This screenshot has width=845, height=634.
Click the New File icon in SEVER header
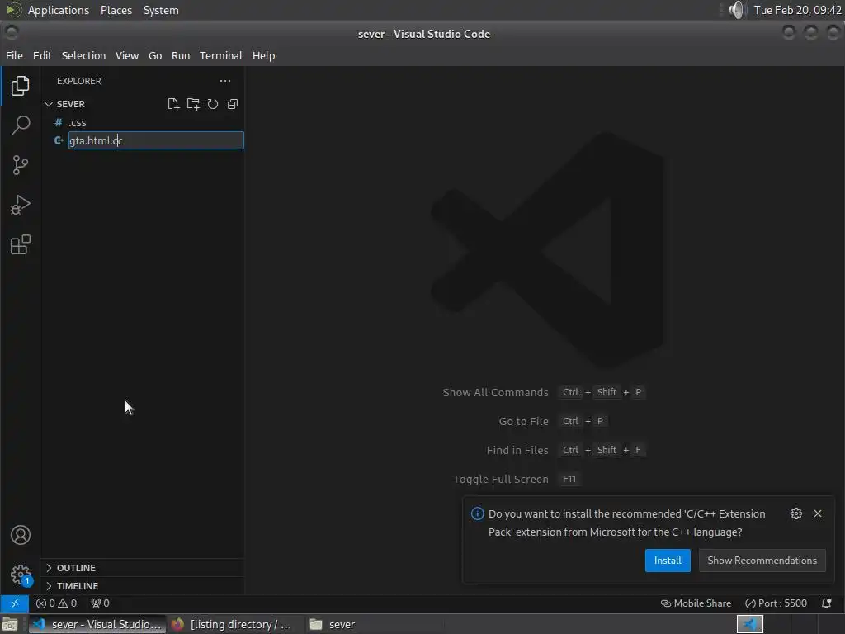173,104
